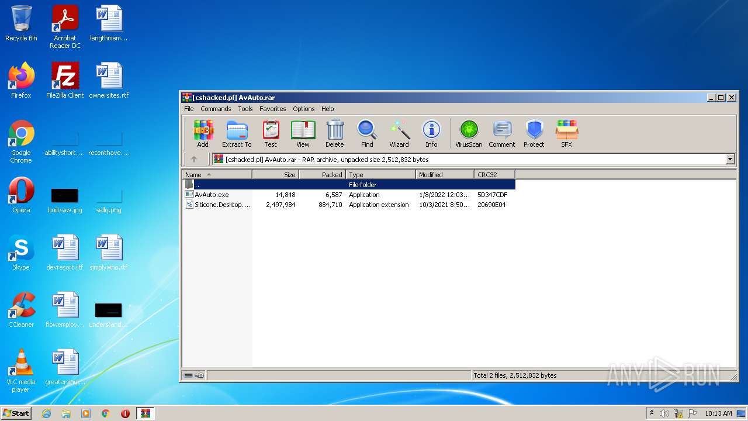
Task: Select the AvAuto.exe file row
Action: pyautogui.click(x=349, y=195)
